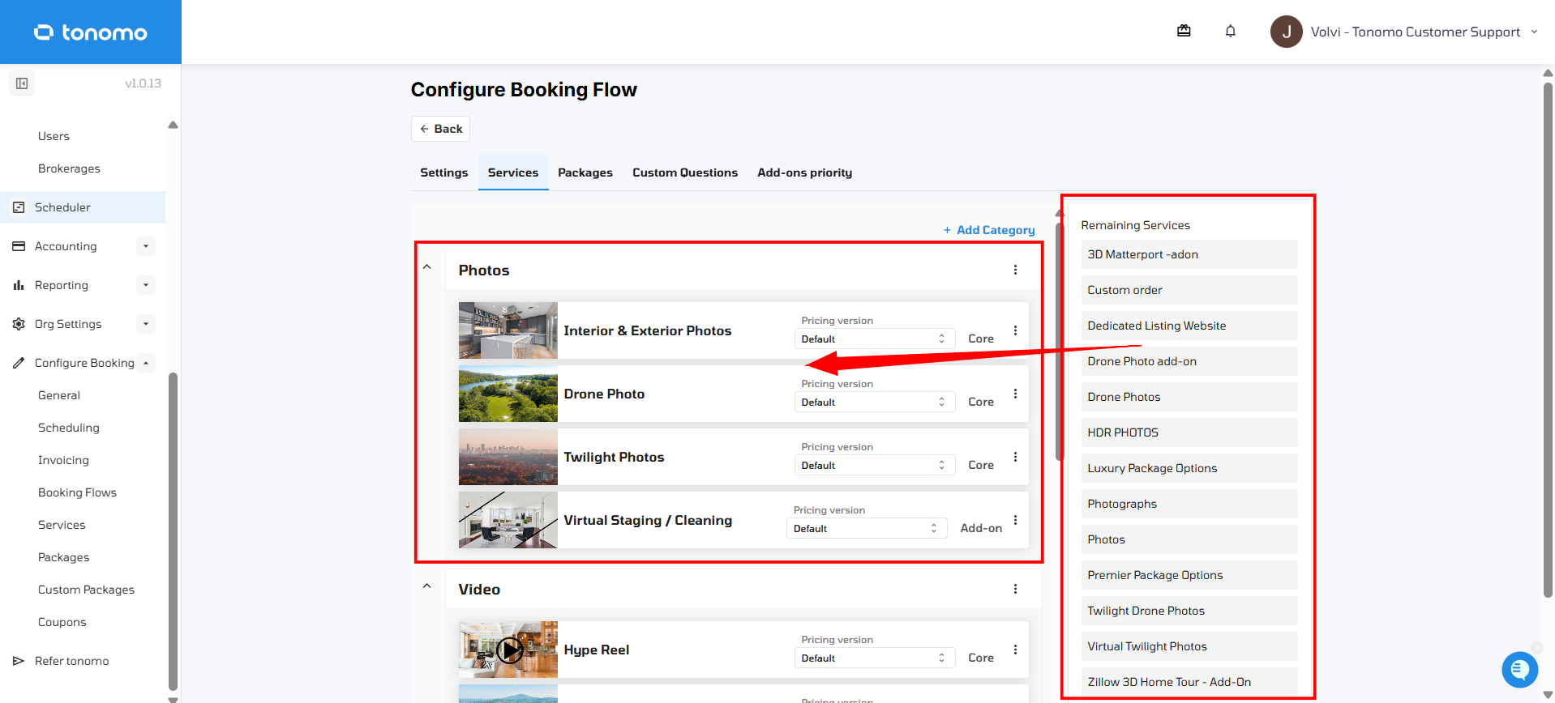
Task: Open the Photos category three-dot menu
Action: [x=1015, y=270]
